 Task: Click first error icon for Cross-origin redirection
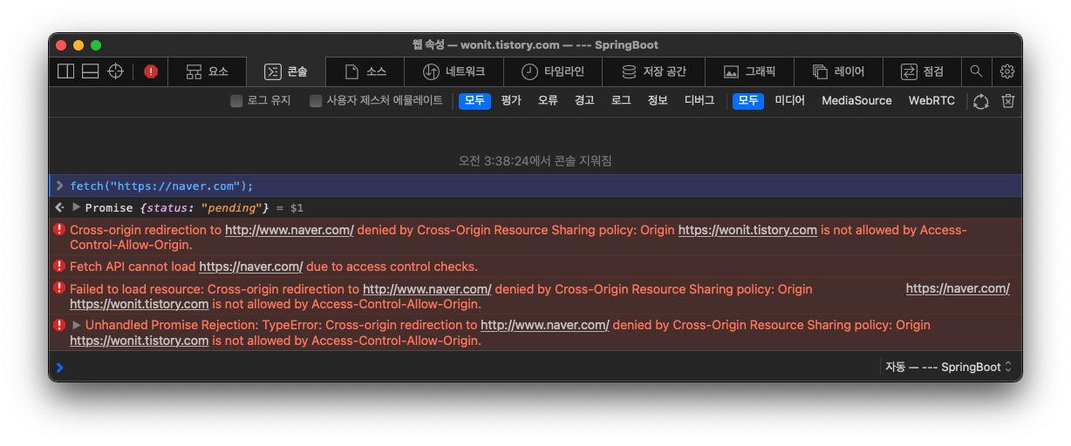59,230
